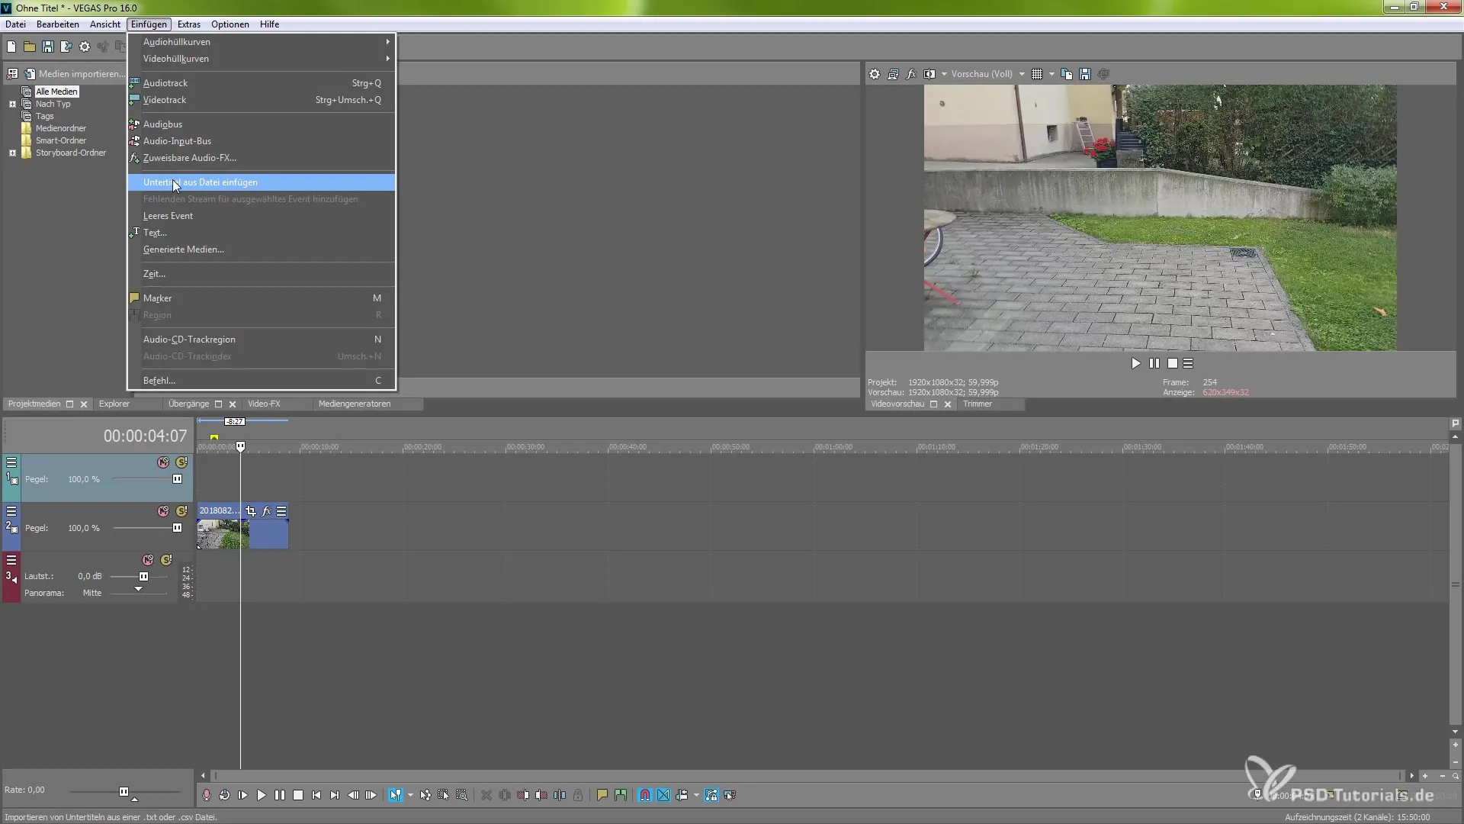Open video output FX icon in preview
Viewport: 1464px width, 824px height.
911,74
